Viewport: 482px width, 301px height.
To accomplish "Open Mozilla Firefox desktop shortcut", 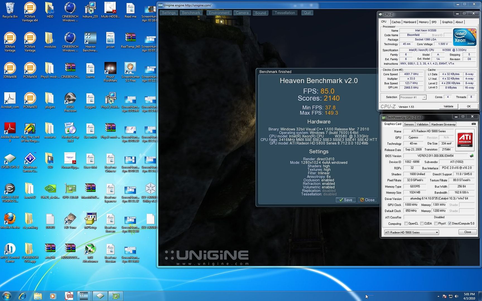I will tap(10, 221).
